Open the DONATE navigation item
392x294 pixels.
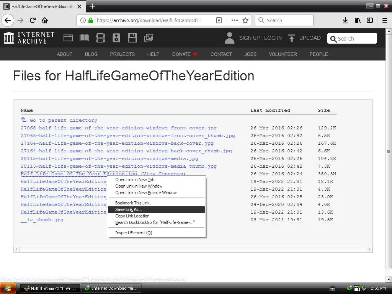pos(185,54)
